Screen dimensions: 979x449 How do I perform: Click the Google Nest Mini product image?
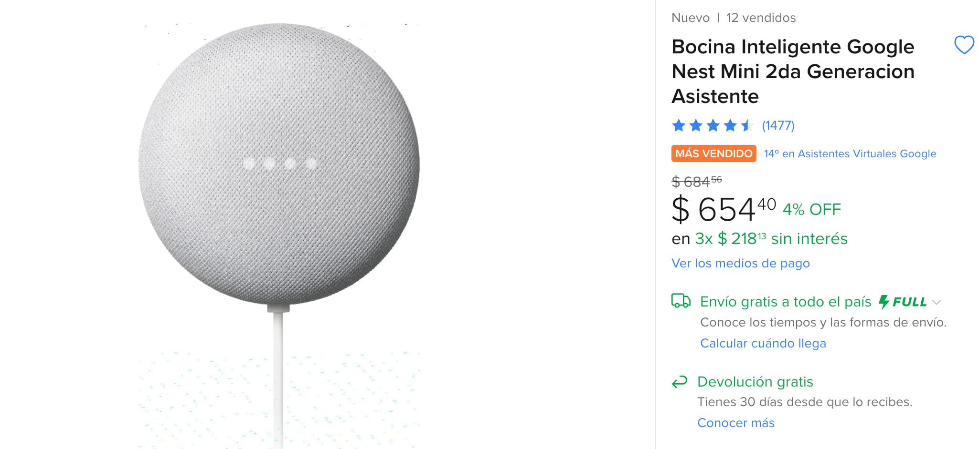click(279, 164)
